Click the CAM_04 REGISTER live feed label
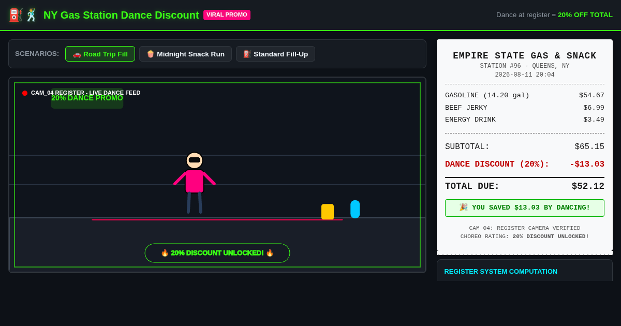 coord(85,93)
